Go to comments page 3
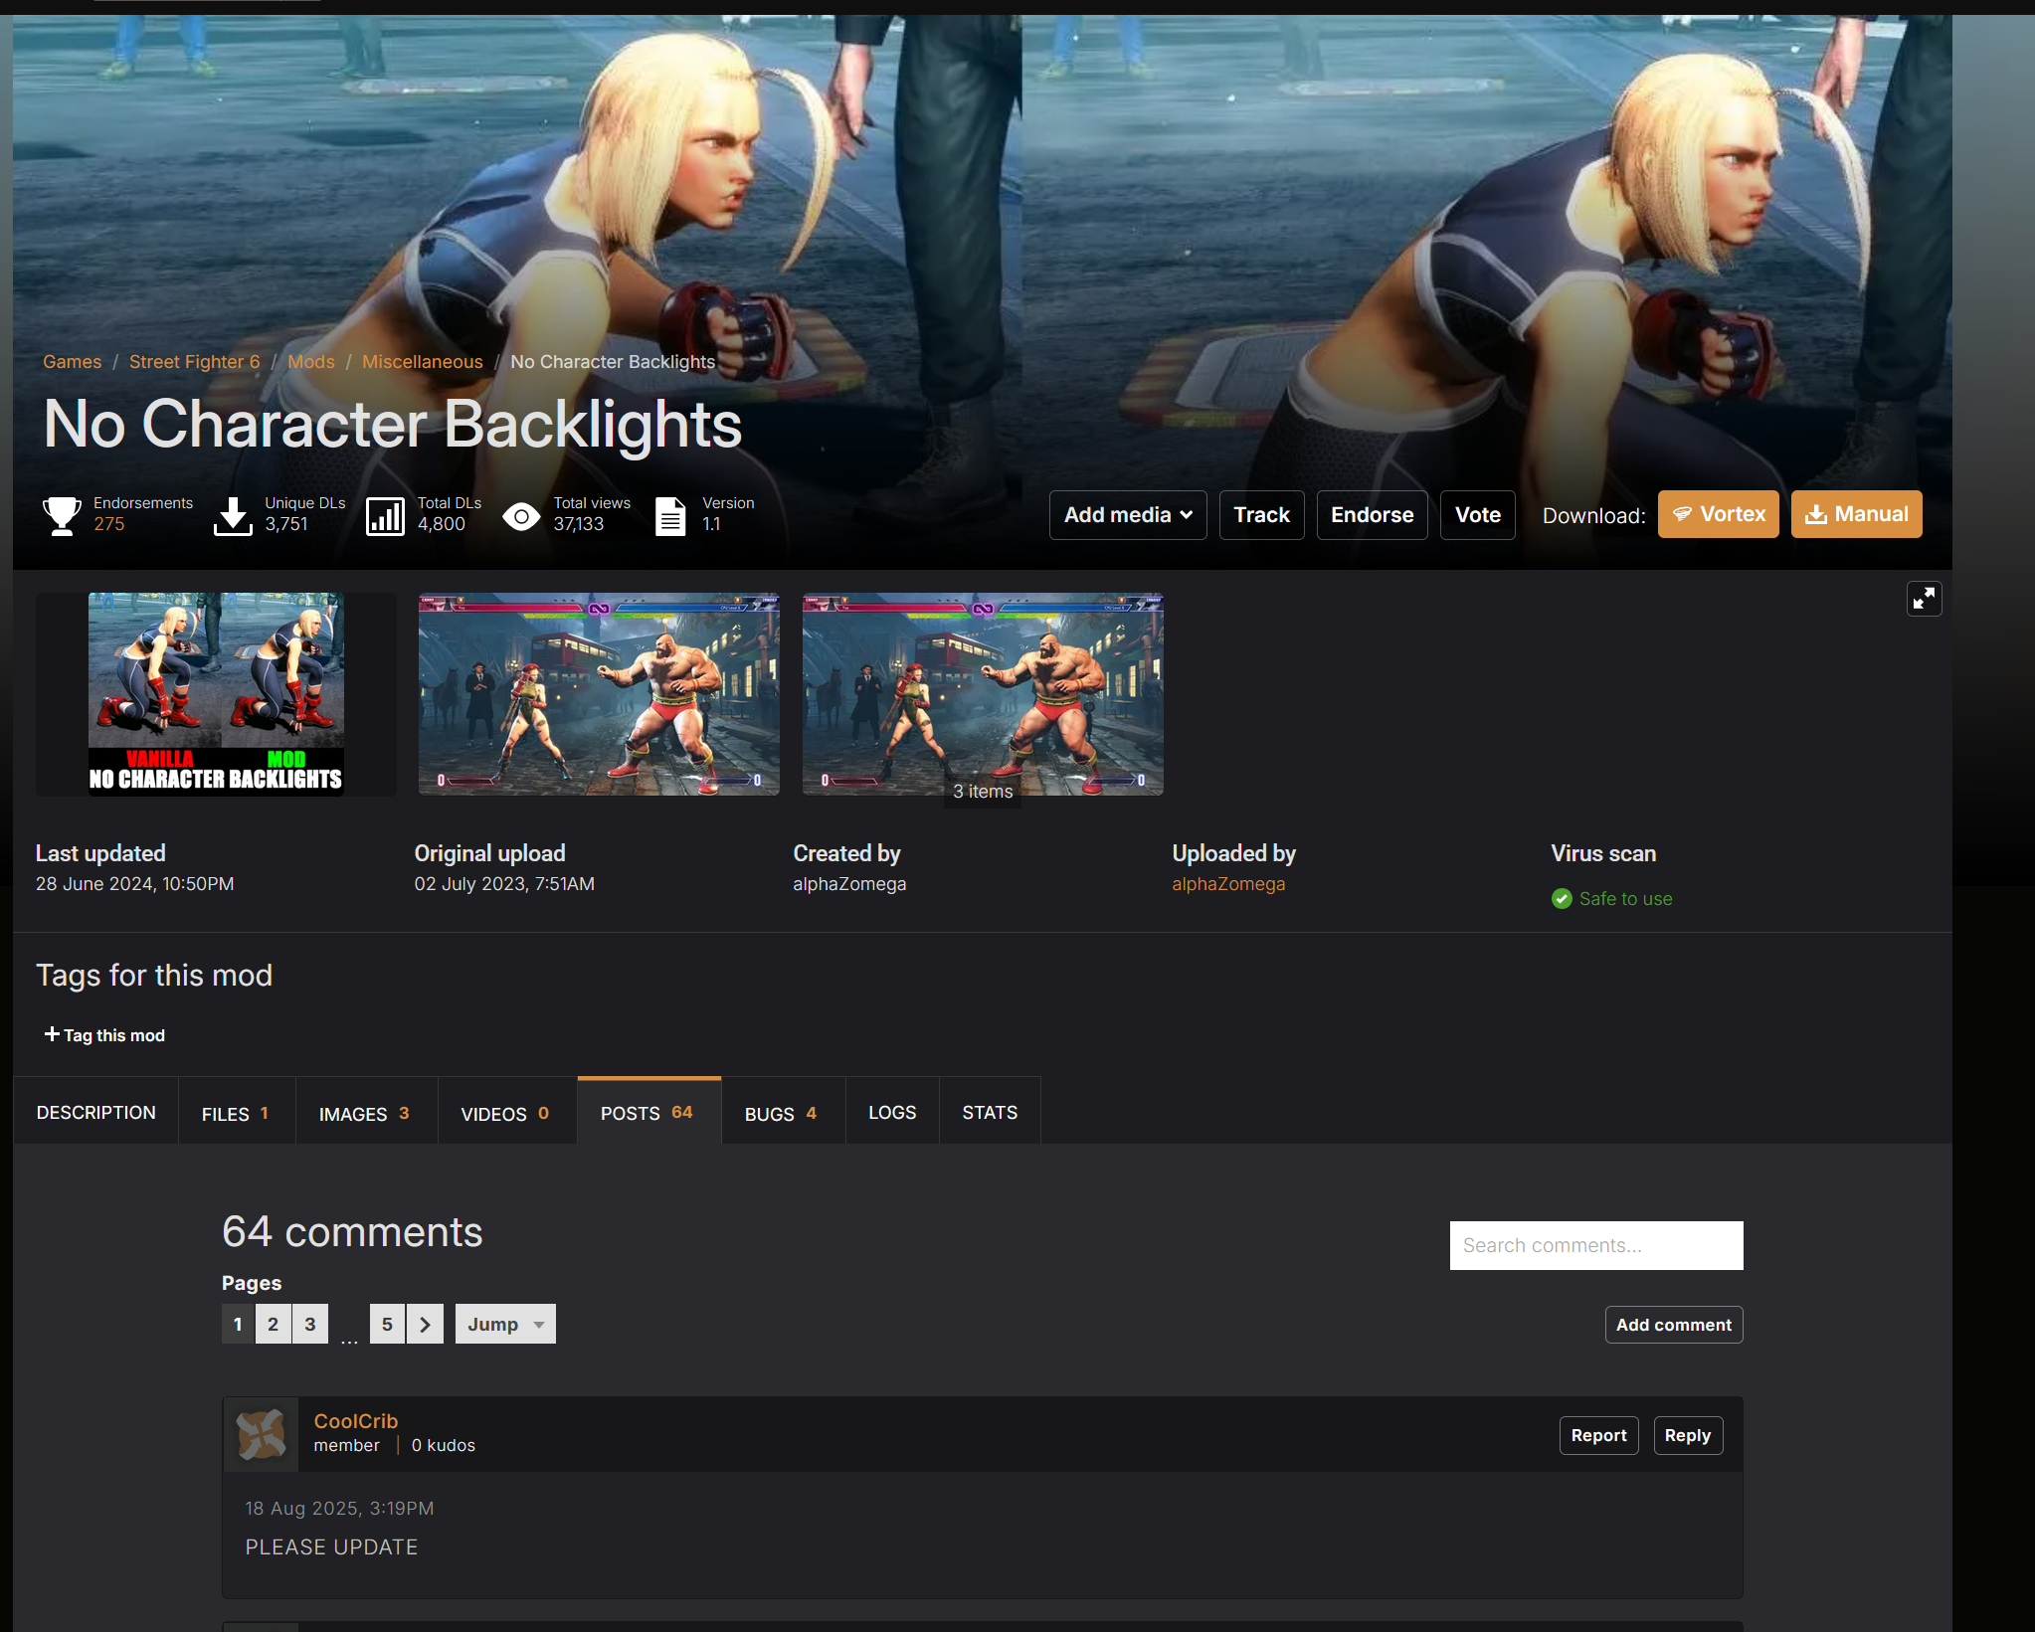 (x=310, y=1324)
